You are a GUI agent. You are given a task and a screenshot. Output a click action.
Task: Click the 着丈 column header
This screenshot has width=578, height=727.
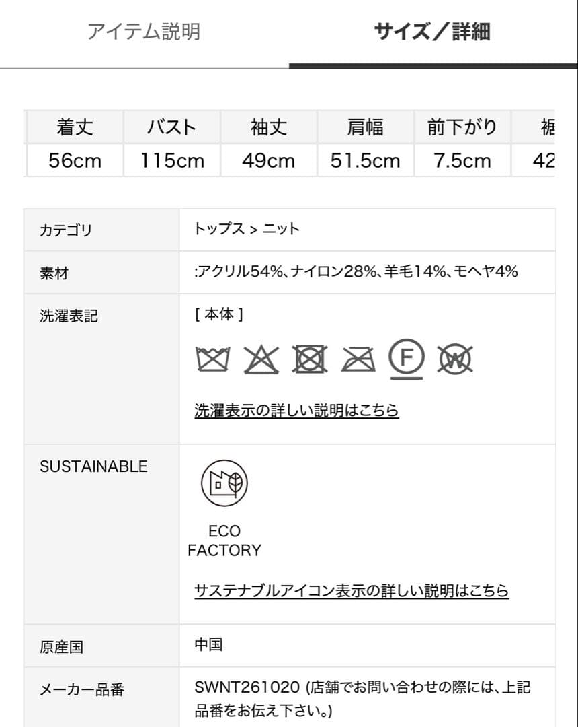point(74,127)
